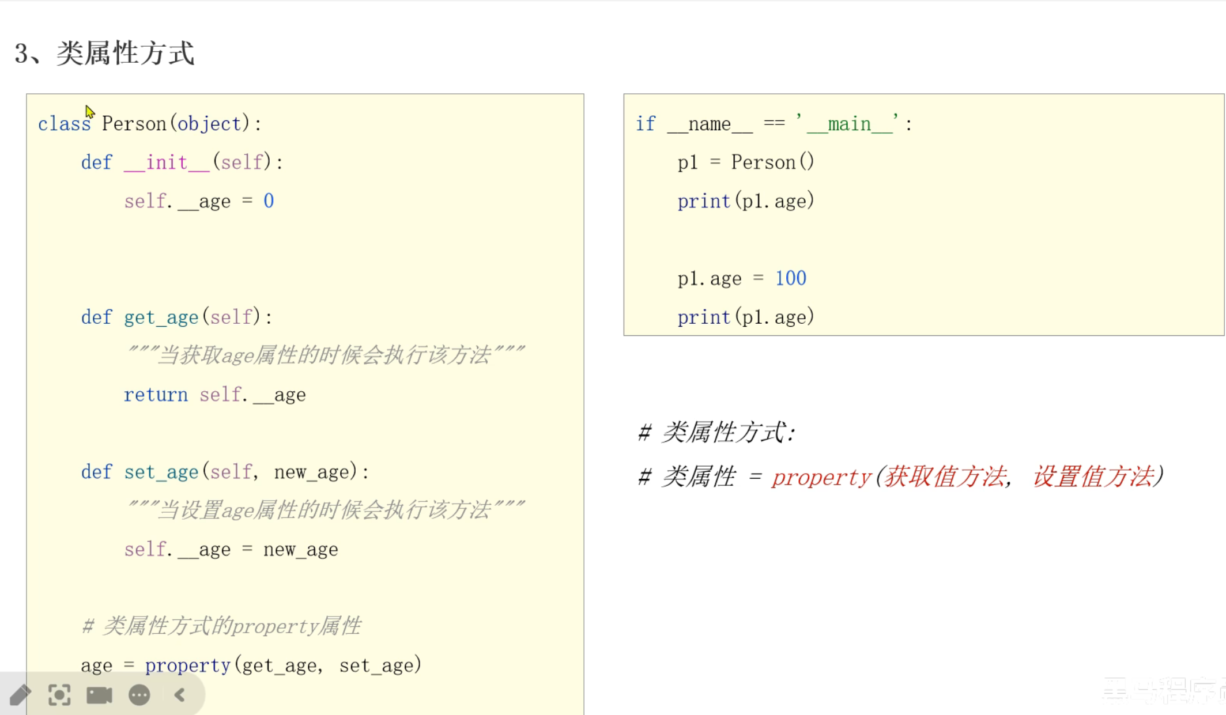Click the red "property" word in the comment

[821, 478]
